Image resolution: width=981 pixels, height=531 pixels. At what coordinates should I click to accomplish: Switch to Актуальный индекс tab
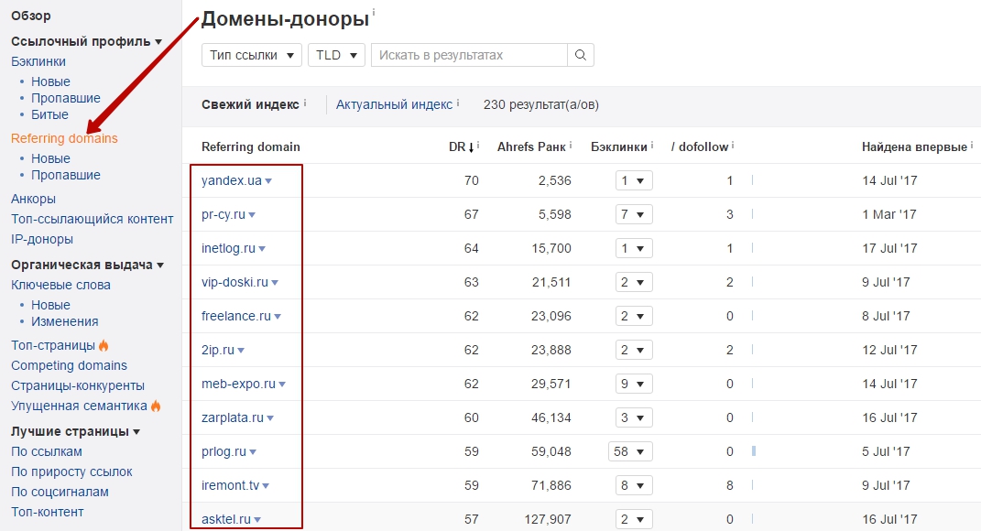394,104
